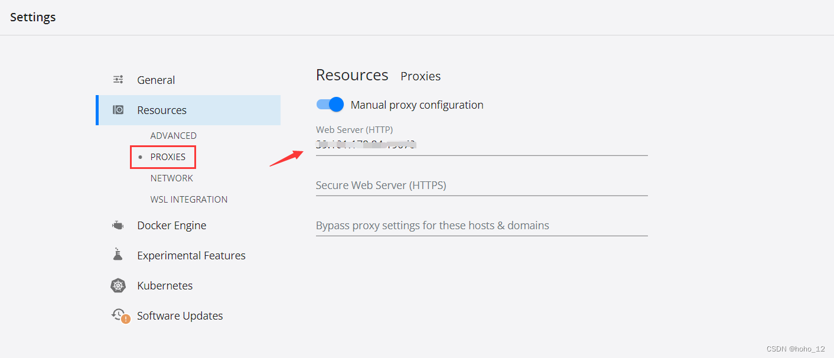This screenshot has height=358, width=834.
Task: Open the Kubernetes settings page
Action: tap(165, 285)
